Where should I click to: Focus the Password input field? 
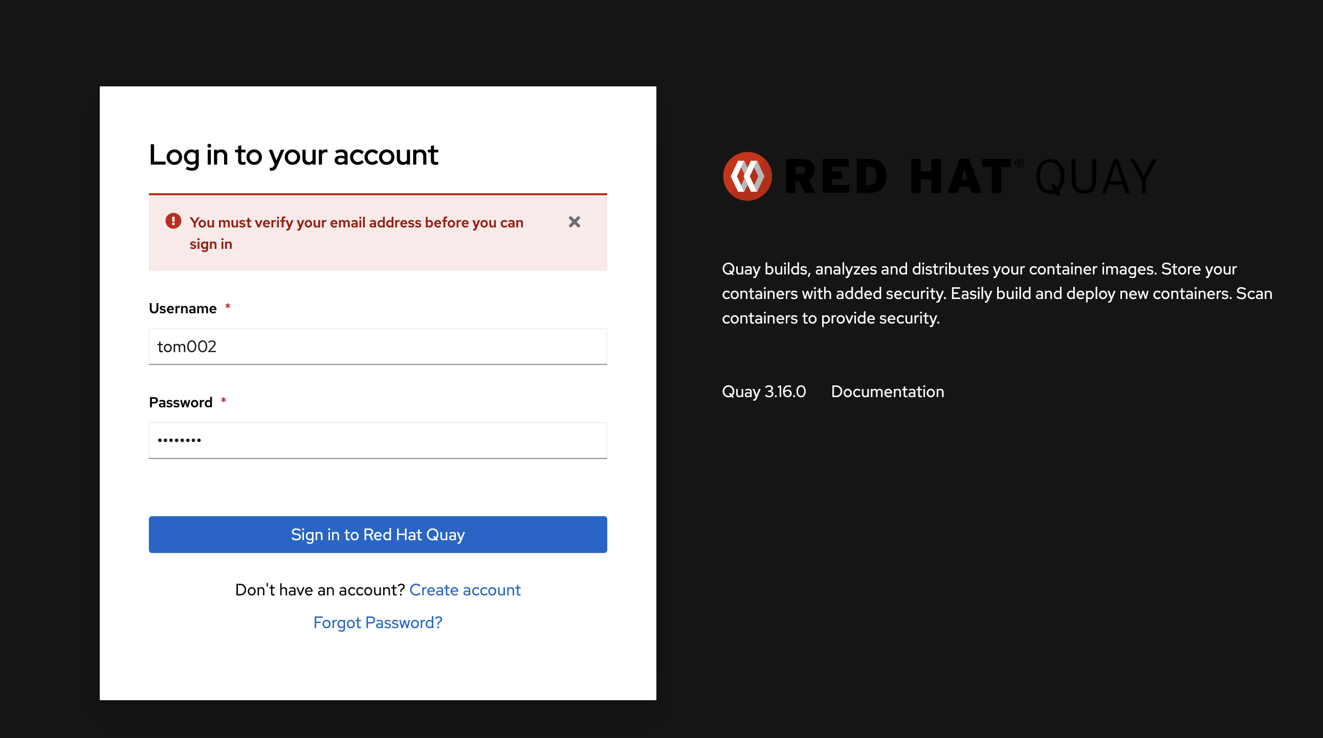378,441
